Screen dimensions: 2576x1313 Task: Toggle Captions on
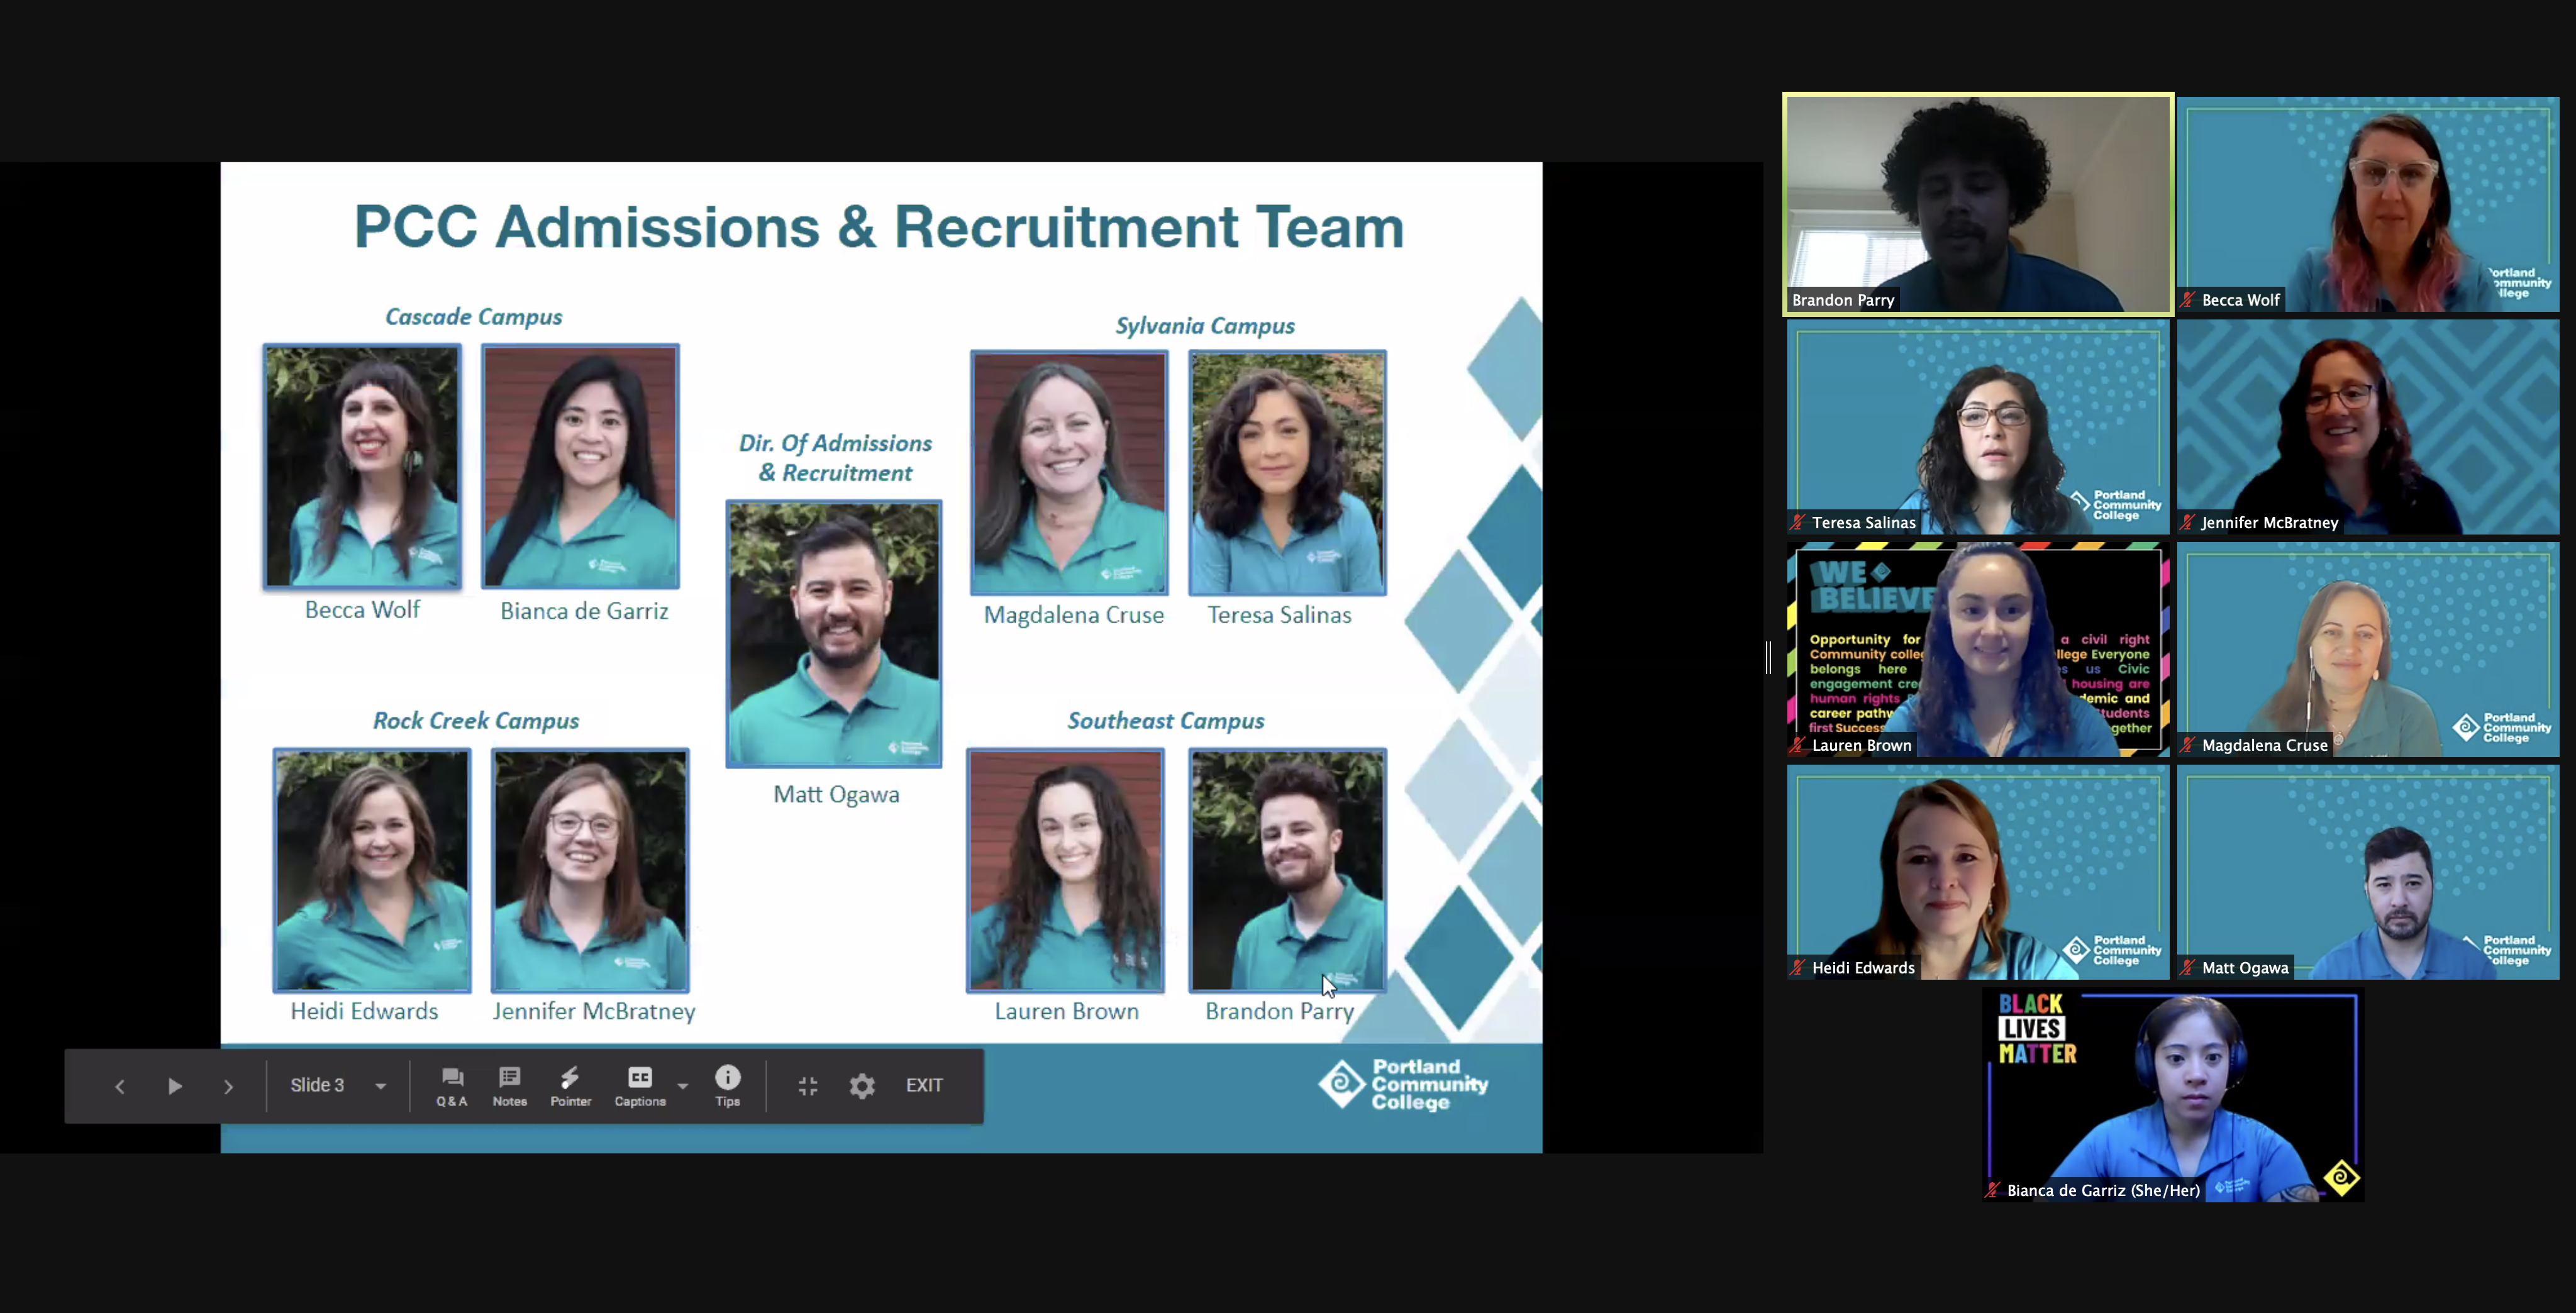[639, 1085]
